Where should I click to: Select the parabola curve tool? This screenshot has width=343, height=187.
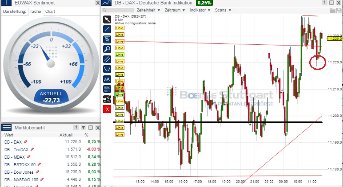107,69
